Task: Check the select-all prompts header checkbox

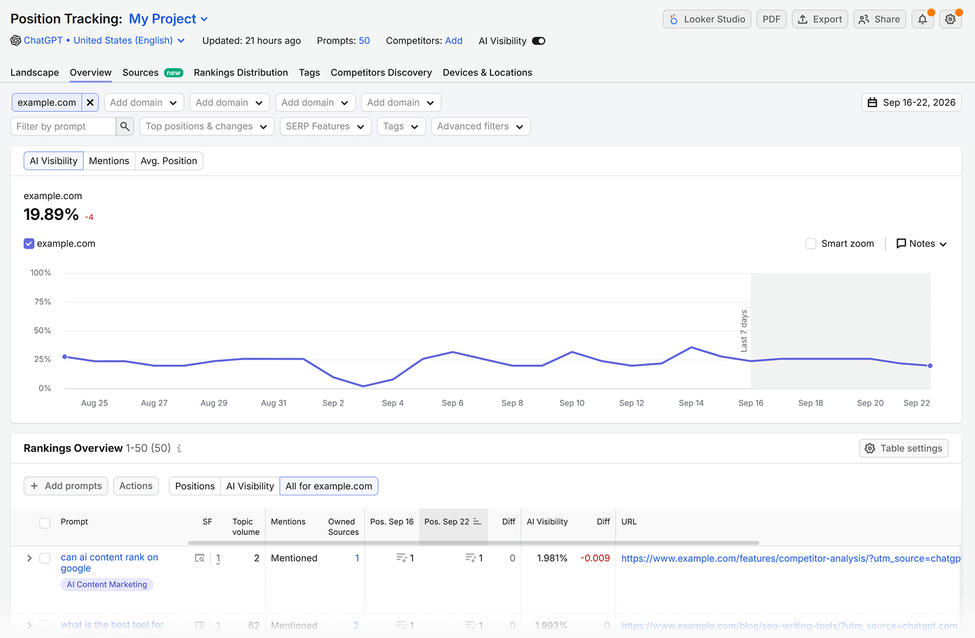Action: coord(44,523)
